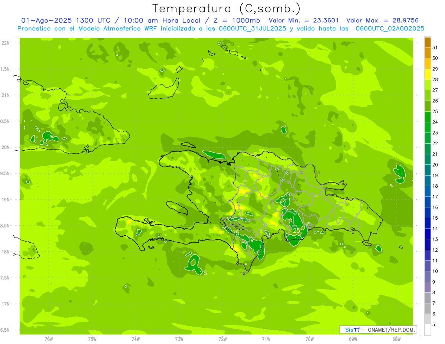Click legend value "31"
This screenshot has width=445, height=344.
click(x=435, y=47)
